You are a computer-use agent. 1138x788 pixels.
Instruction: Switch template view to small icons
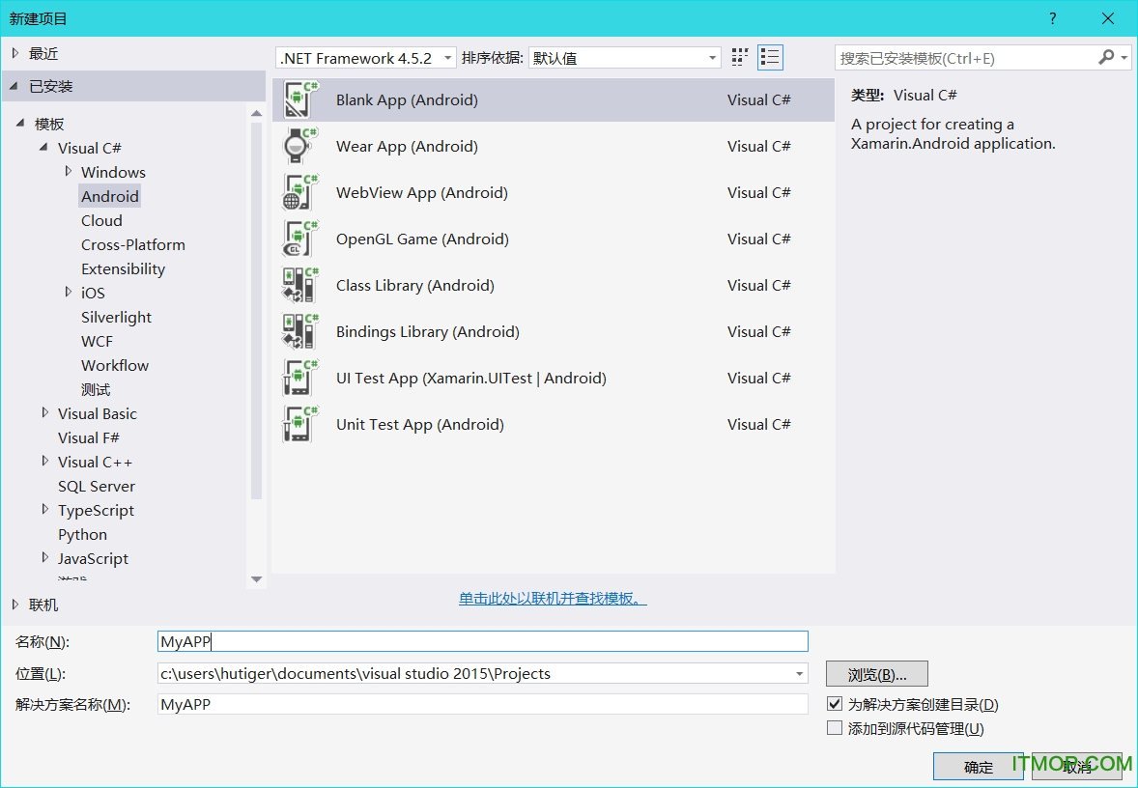click(739, 57)
